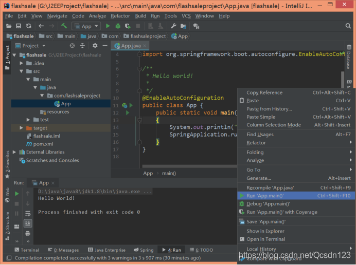Click the editor vertical scrollbar
The width and height of the screenshot is (356, 265).
click(343, 79)
